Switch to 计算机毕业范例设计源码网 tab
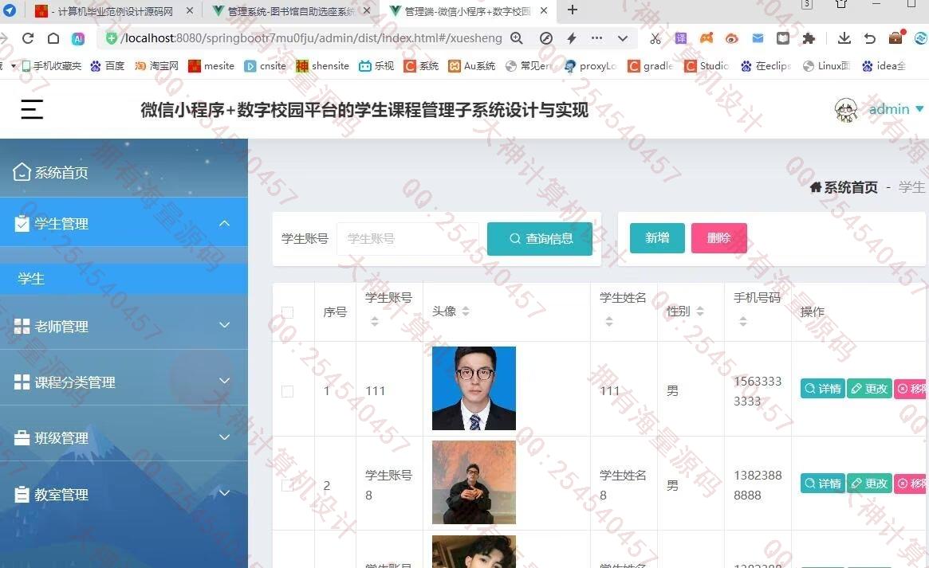This screenshot has width=929, height=568. 114,10
